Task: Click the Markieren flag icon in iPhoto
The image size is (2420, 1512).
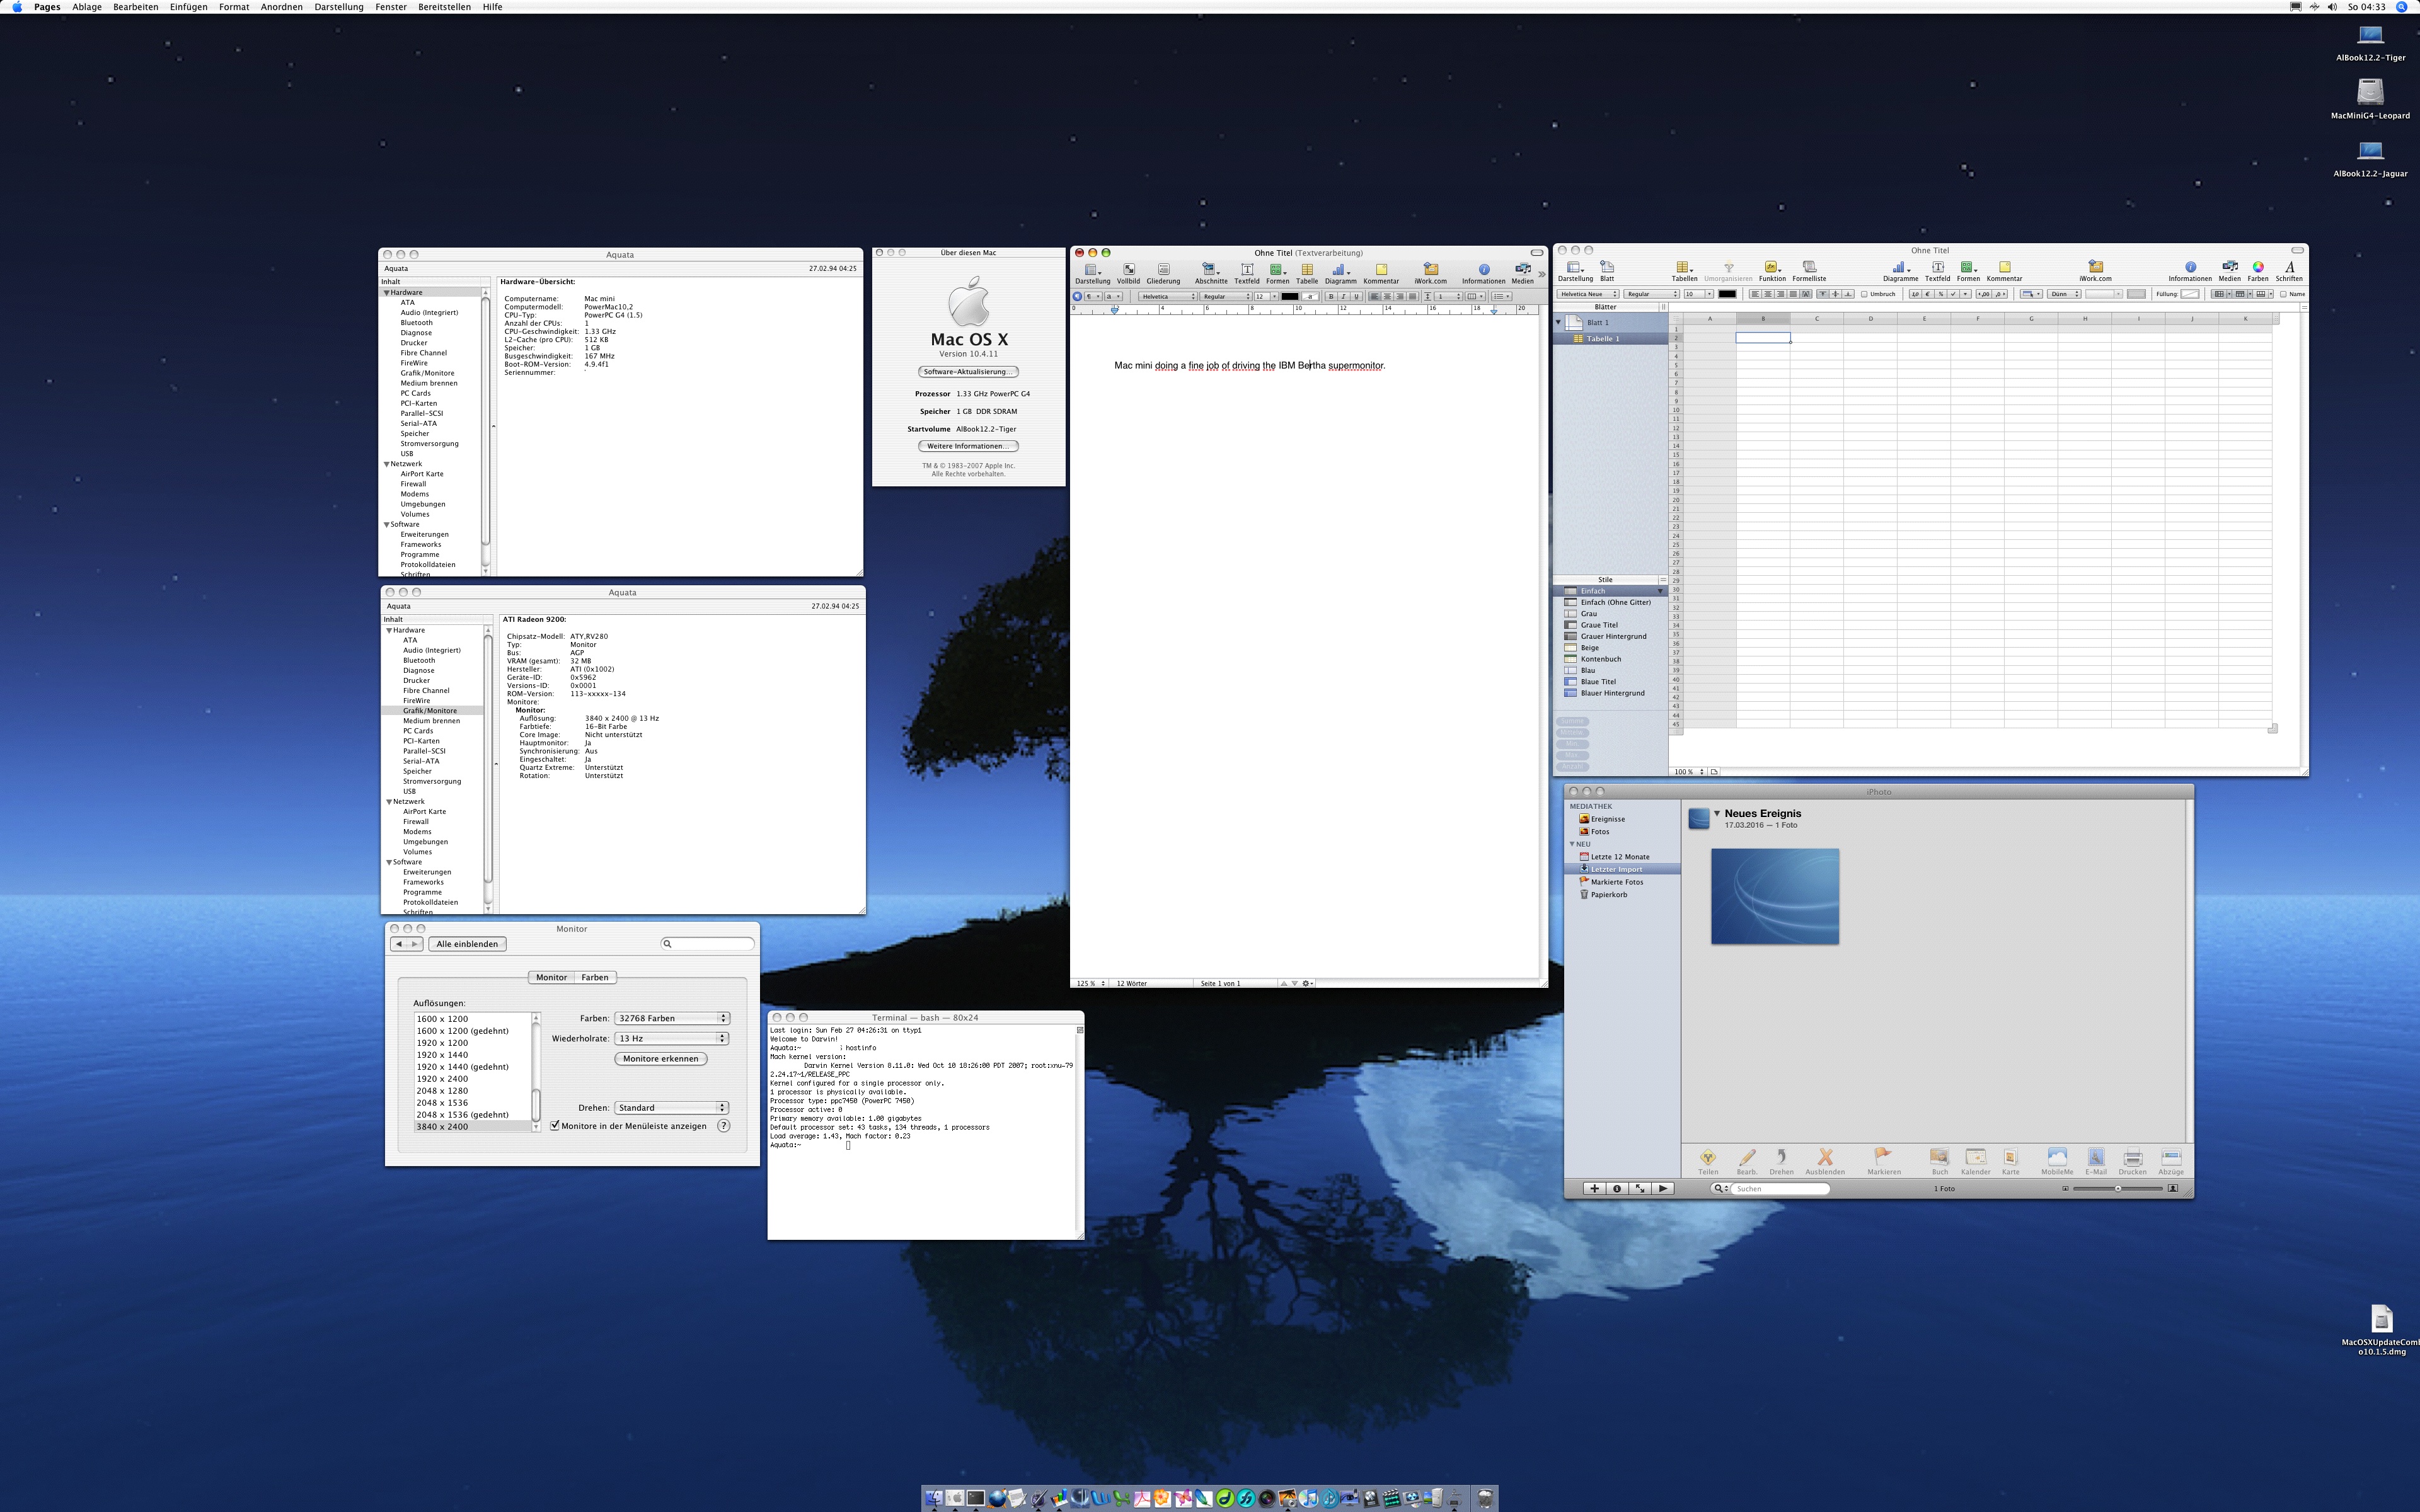Action: coord(1882,1157)
